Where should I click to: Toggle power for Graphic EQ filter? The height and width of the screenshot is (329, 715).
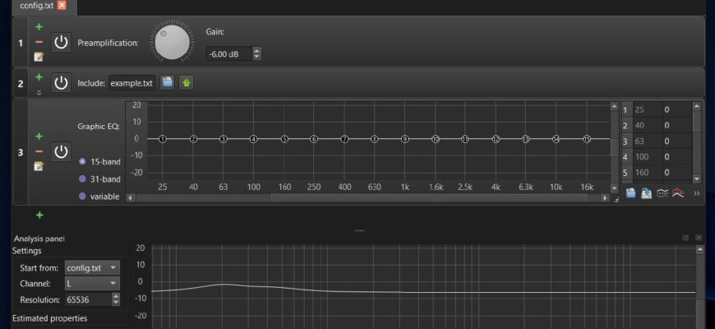click(x=61, y=151)
